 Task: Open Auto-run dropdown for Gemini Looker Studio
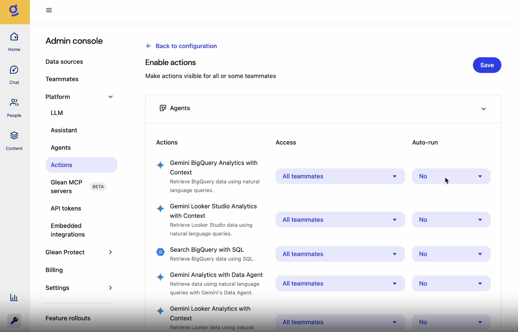coord(451,220)
